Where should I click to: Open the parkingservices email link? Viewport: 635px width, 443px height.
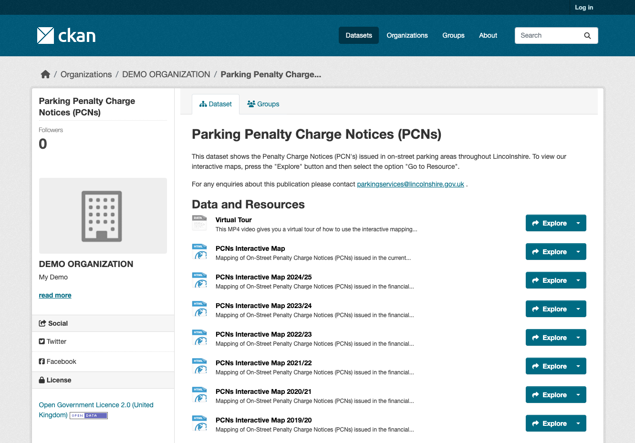tap(410, 184)
